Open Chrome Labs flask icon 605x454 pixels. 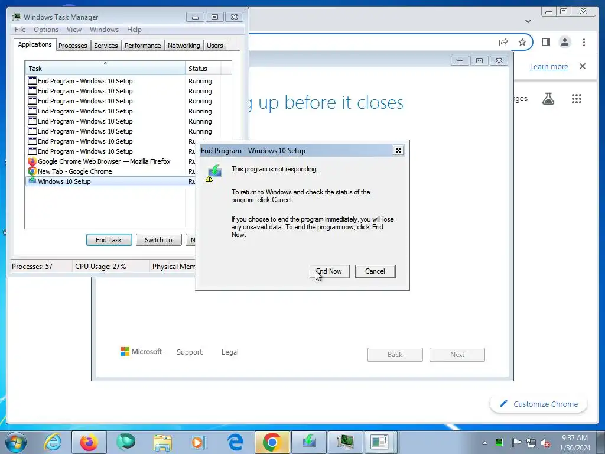tap(548, 99)
